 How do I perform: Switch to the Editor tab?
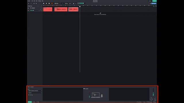38,102
